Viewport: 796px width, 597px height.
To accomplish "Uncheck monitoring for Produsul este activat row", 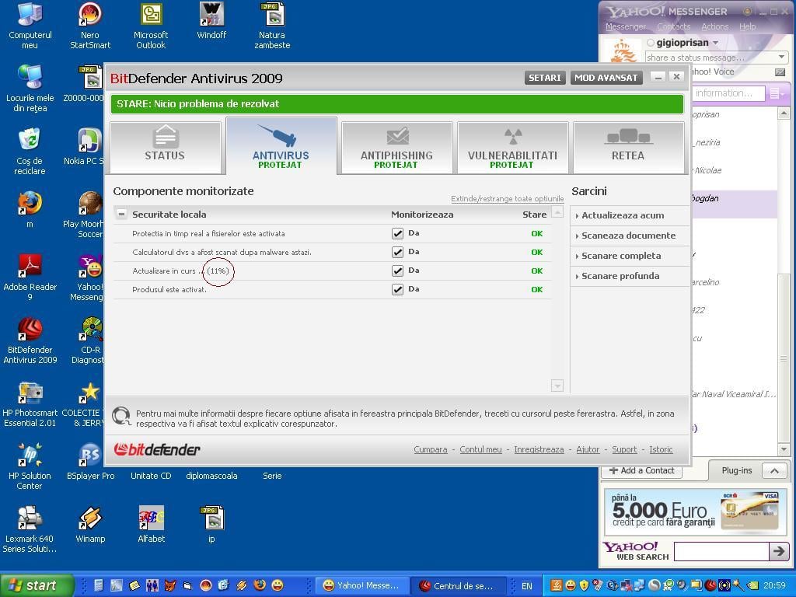I will (x=397, y=290).
